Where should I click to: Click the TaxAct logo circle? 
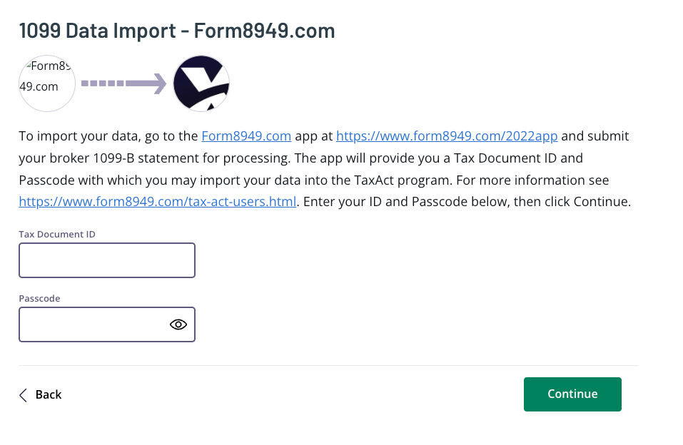coord(201,83)
